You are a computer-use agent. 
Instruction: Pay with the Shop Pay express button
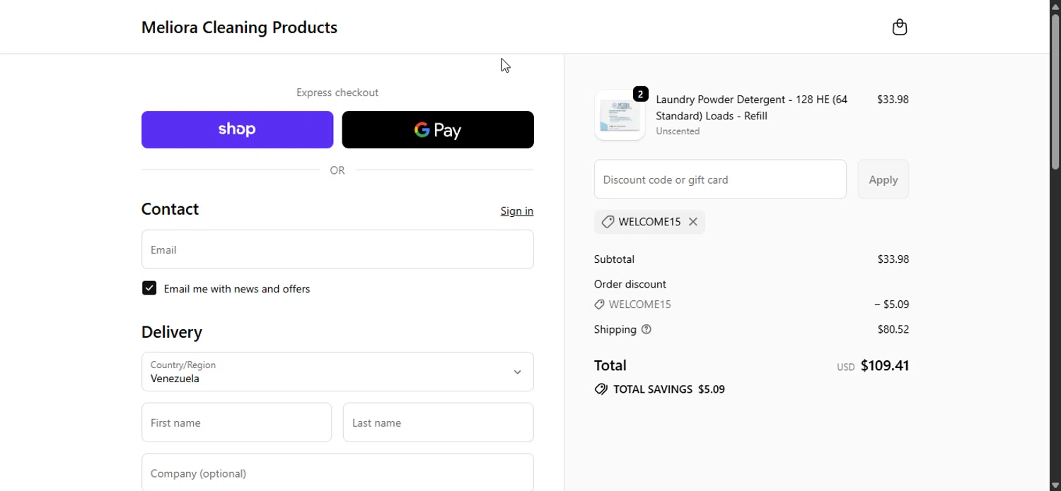click(x=237, y=129)
